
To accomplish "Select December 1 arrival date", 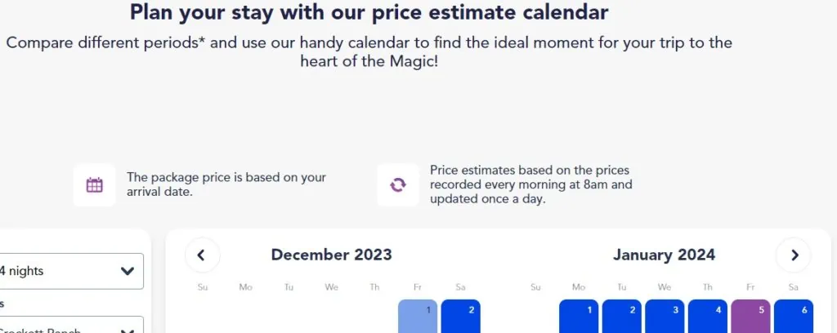I will pyautogui.click(x=418, y=317).
